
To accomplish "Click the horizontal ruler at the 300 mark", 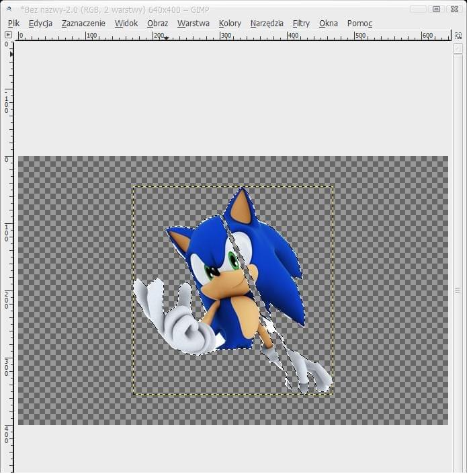I will [x=221, y=36].
